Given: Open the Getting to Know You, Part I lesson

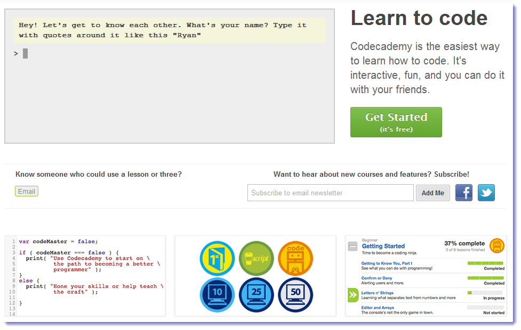Looking at the screenshot, I should [387, 263].
